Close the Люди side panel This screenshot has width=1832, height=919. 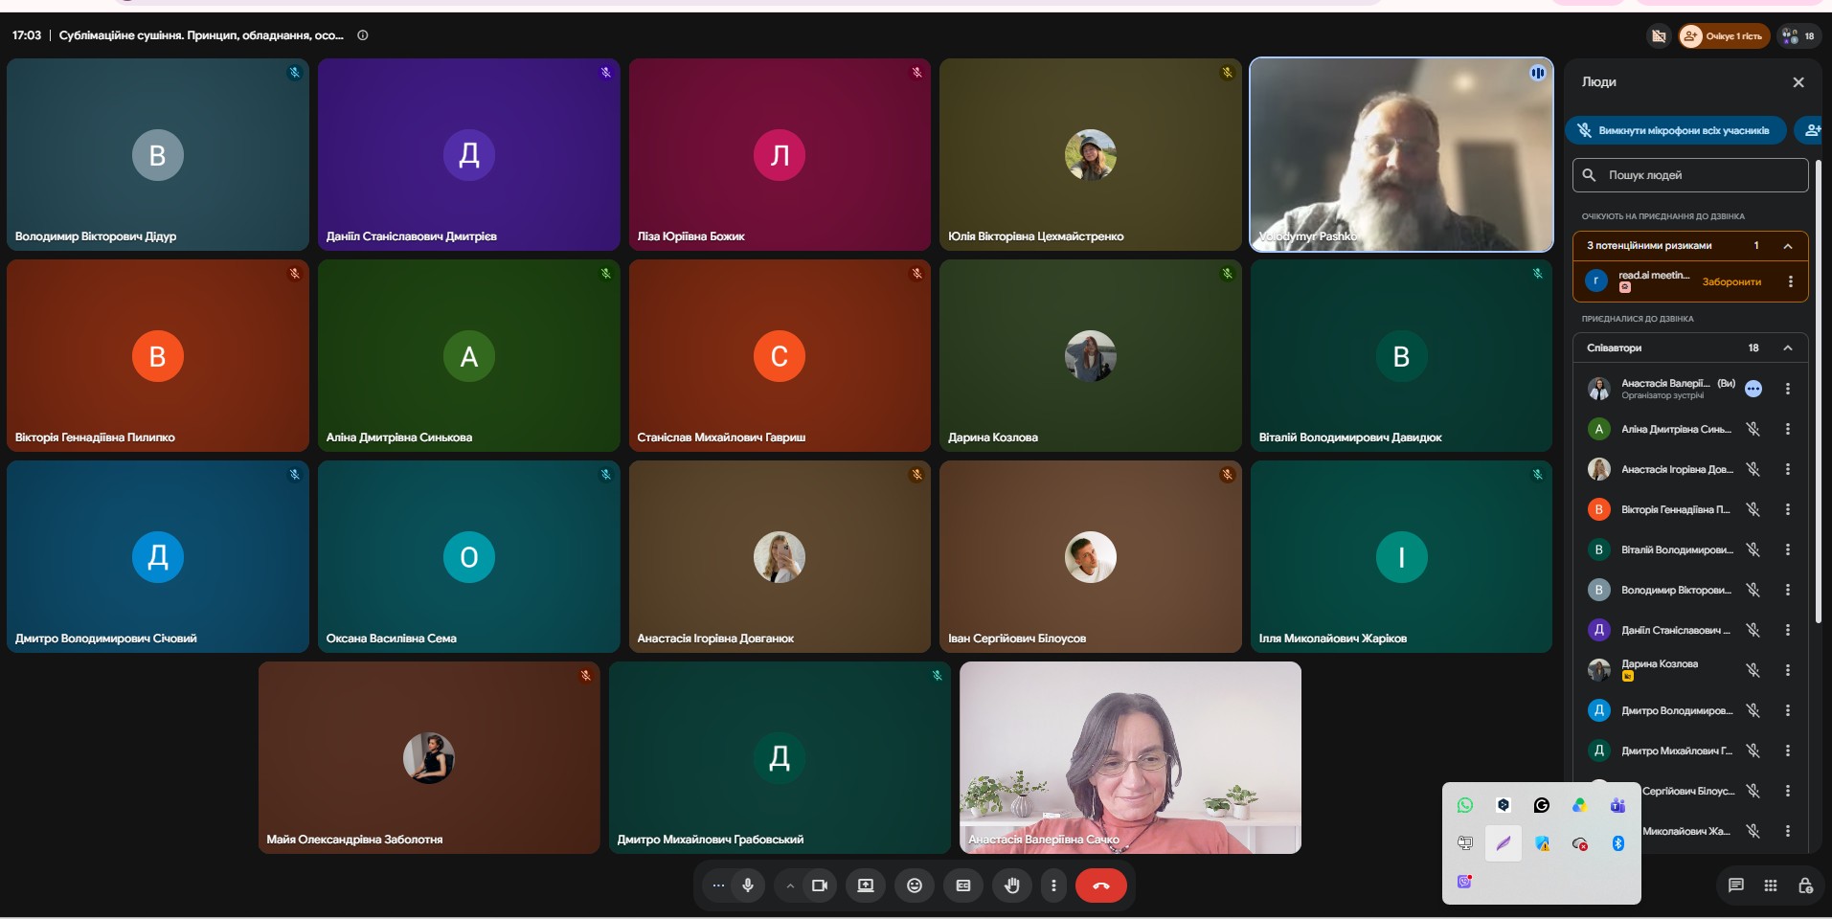tap(1798, 82)
